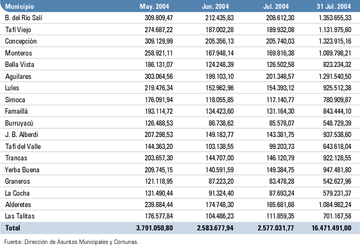Click the Municipio column header
Viewport: 360px width, 246px height.
point(19,8)
